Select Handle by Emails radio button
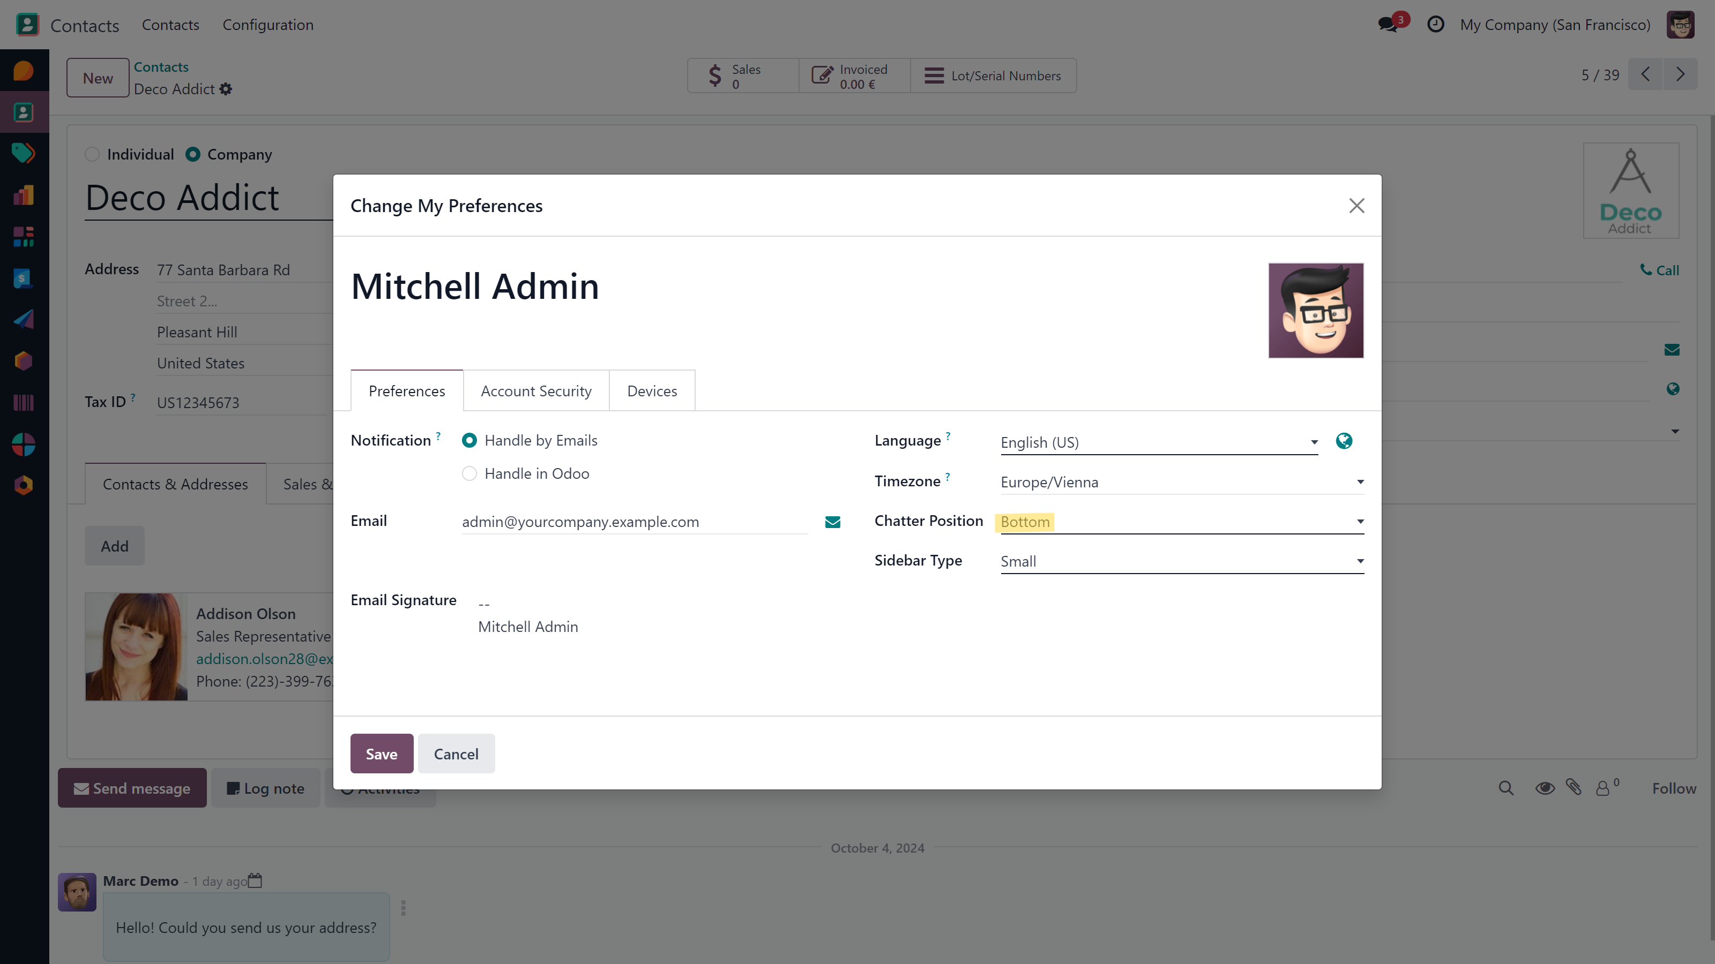This screenshot has width=1715, height=964. pos(469,440)
